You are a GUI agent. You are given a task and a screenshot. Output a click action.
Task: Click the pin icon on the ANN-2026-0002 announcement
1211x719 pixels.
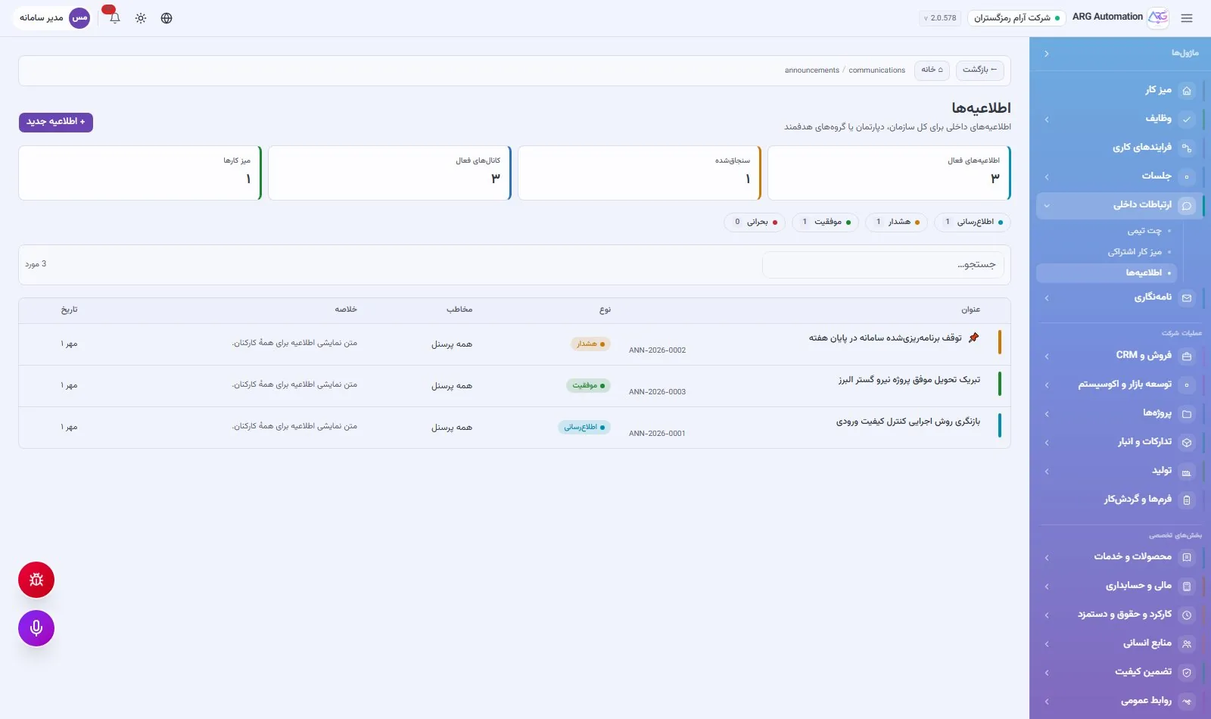point(974,338)
